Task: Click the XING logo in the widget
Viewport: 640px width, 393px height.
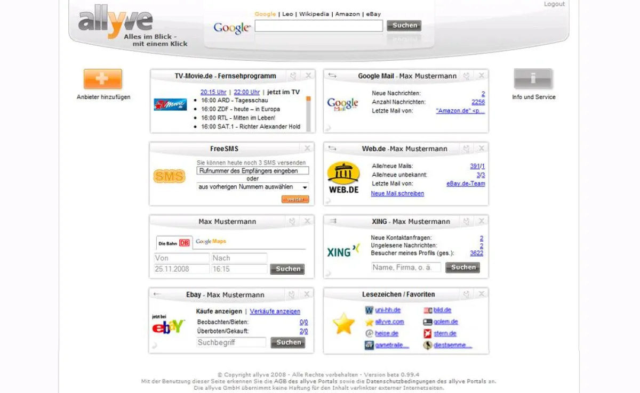Action: (x=343, y=250)
